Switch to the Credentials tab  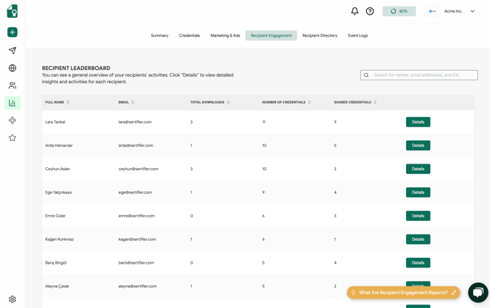click(189, 35)
